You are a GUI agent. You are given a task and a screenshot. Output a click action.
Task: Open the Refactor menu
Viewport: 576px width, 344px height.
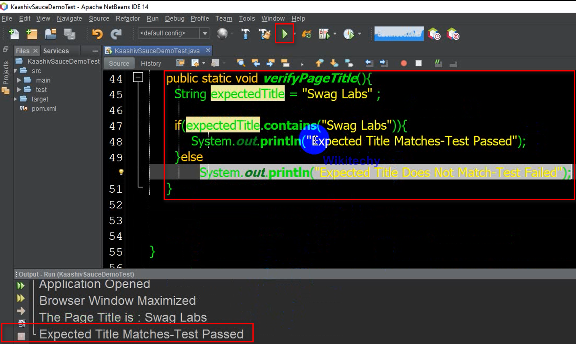coord(127,18)
